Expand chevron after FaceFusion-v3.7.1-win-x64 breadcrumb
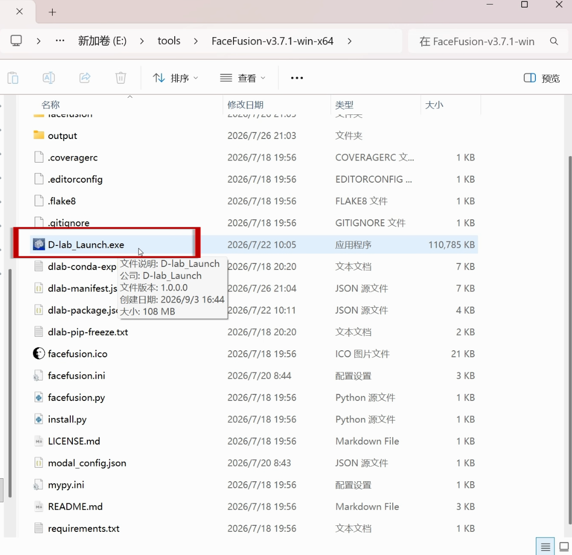Viewport: 572px width, 555px height. point(350,41)
